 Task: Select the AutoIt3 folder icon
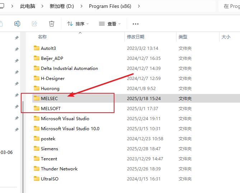pyautogui.click(x=37, y=48)
